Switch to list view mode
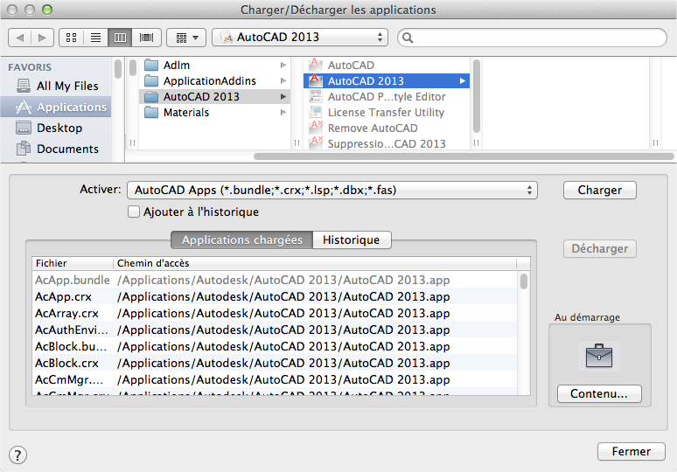677x472 pixels. [x=96, y=38]
